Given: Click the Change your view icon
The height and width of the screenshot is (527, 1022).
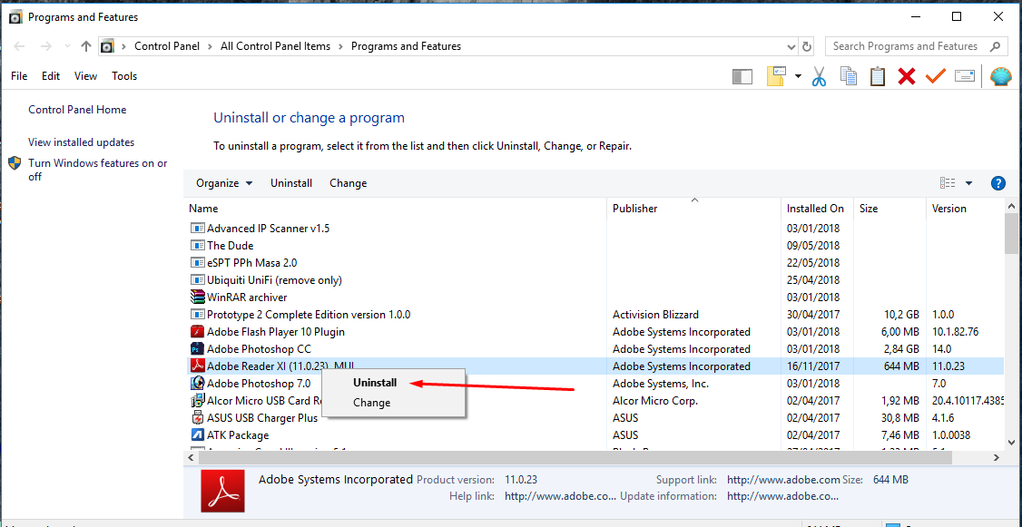Looking at the screenshot, I should tap(948, 183).
